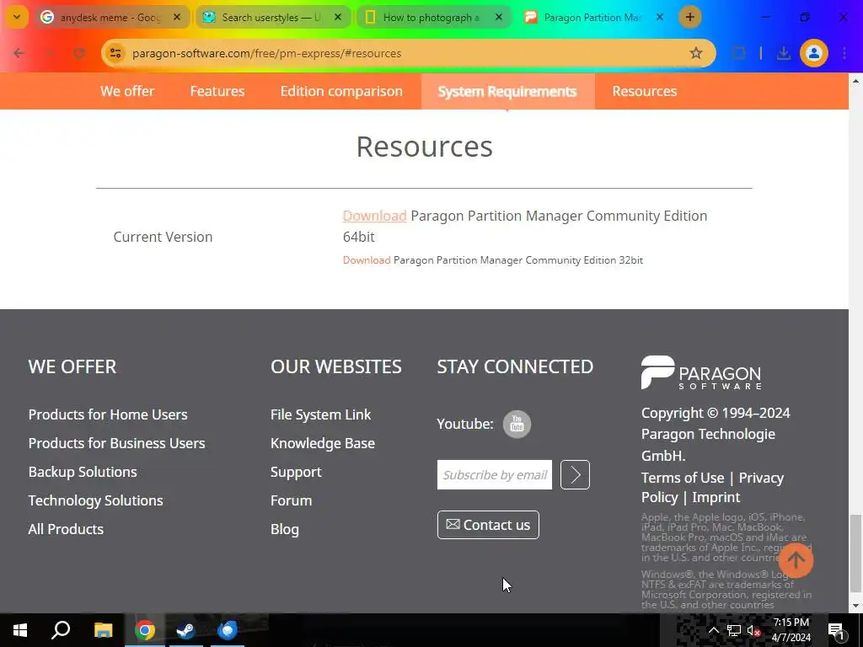Open Products for Business Users
The height and width of the screenshot is (647, 863).
pos(116,443)
